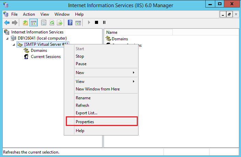Select New Window from Here
Viewport: 241px width, 157px height.
101,89
